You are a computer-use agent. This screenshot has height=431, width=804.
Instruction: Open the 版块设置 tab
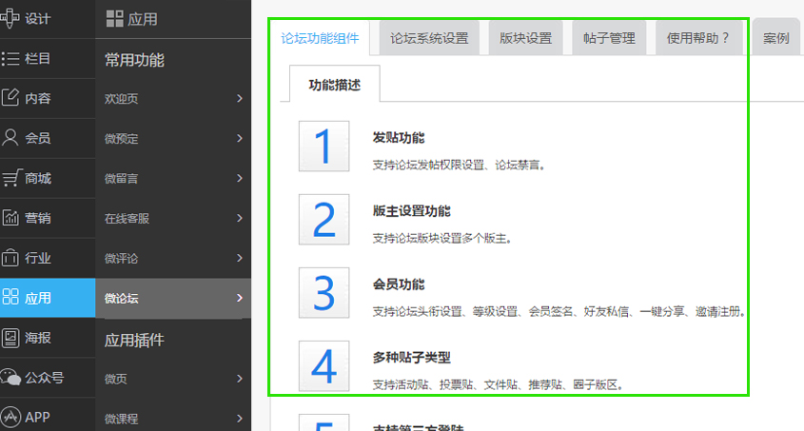point(526,39)
